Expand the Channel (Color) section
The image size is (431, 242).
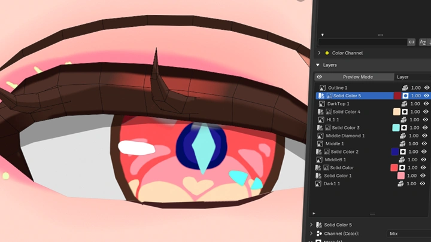[x=311, y=234]
